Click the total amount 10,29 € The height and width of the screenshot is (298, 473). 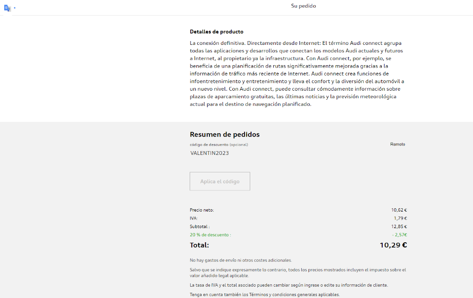coord(393,245)
